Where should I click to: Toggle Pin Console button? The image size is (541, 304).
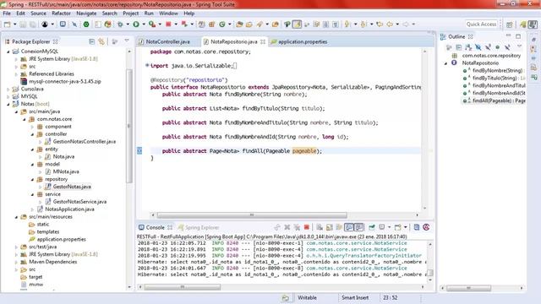372,227
